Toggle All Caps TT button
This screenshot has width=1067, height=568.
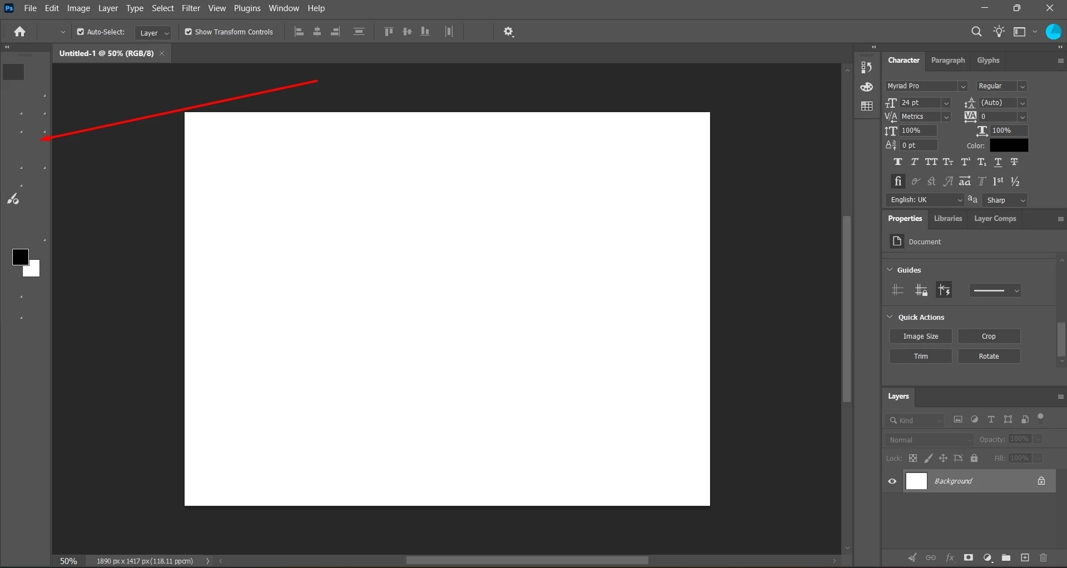pos(931,162)
